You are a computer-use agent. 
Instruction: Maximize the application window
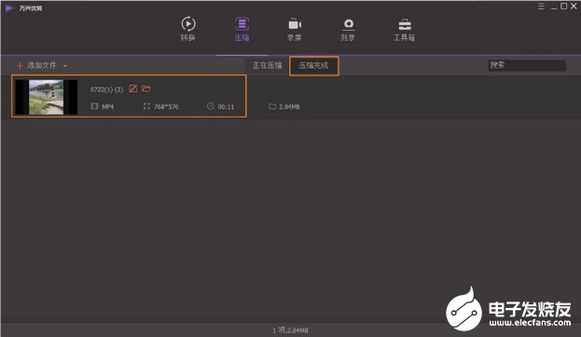click(x=563, y=7)
